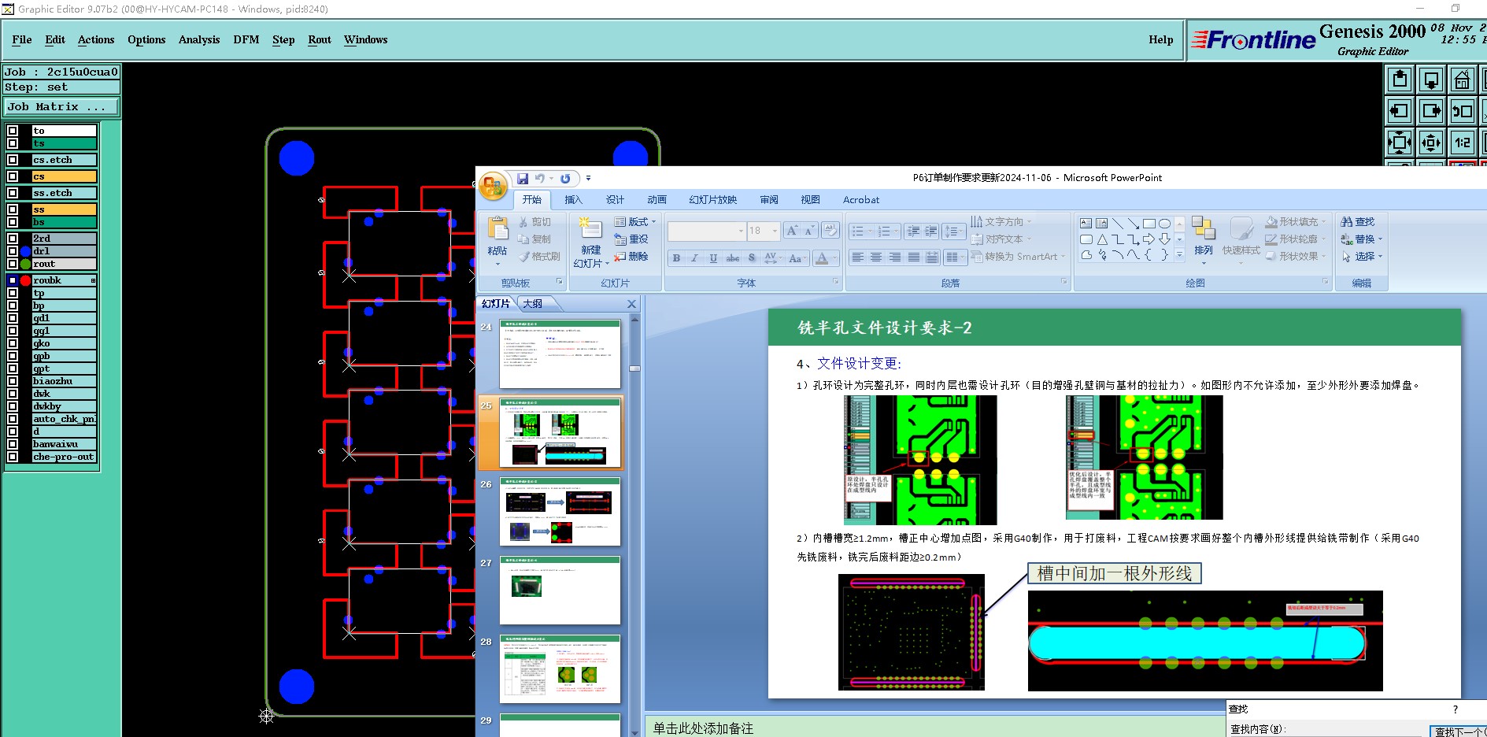Click the Underline formatting icon
Viewport: 1487px width, 737px height.
pos(713,257)
